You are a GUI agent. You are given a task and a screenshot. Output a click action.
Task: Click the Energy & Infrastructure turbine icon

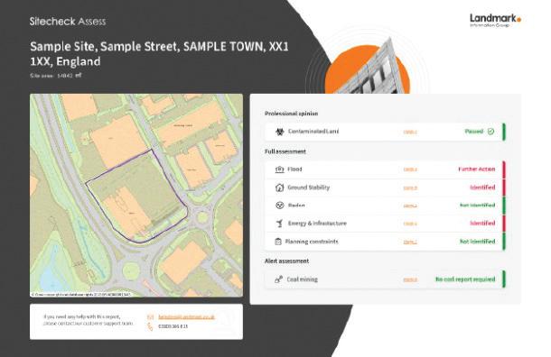279,224
